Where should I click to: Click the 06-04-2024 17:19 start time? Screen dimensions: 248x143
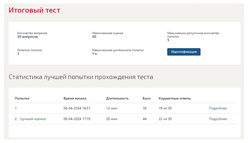77,119
